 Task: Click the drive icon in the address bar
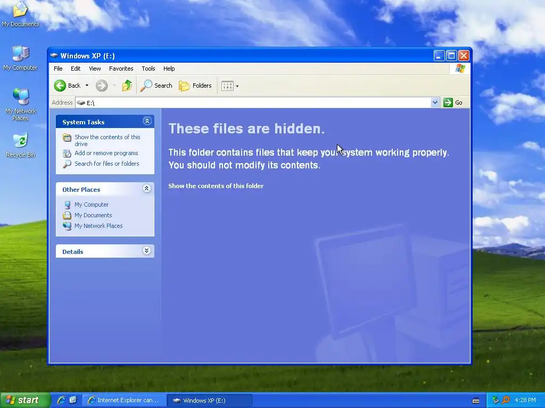click(81, 103)
